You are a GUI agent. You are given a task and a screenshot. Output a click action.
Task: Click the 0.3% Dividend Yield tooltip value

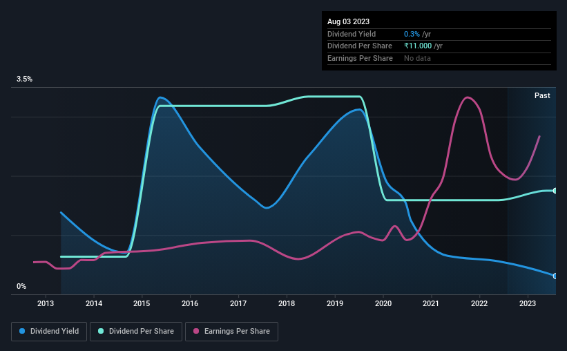point(412,34)
